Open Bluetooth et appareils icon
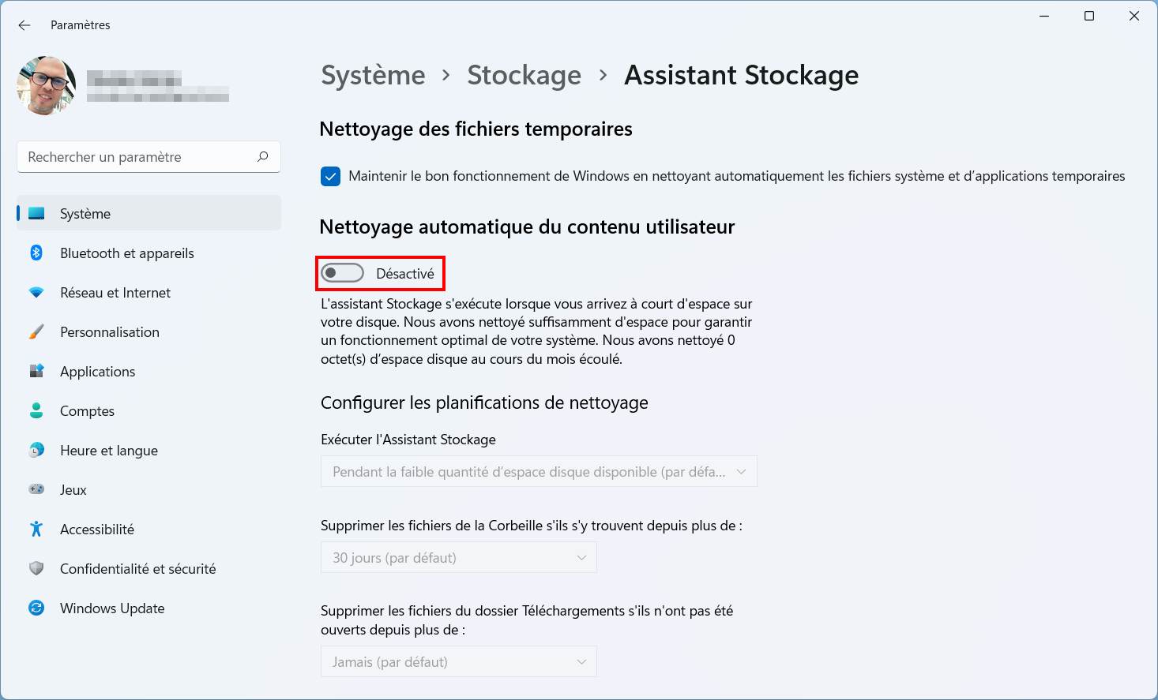The height and width of the screenshot is (700, 1158). tap(36, 253)
